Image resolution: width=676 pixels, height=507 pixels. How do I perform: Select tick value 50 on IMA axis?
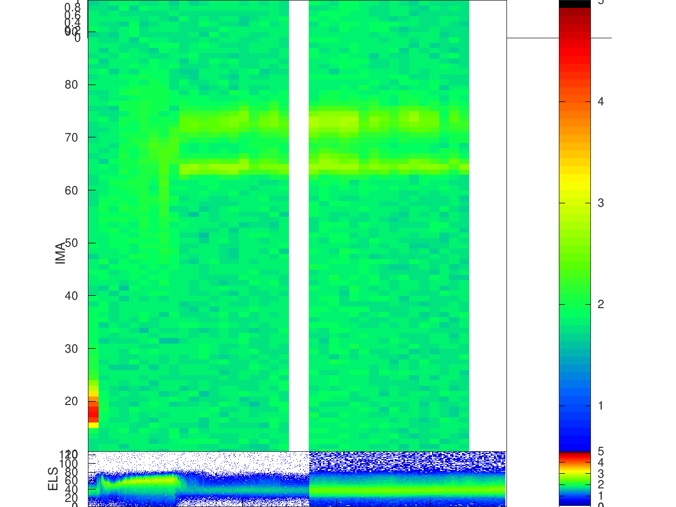(71, 243)
